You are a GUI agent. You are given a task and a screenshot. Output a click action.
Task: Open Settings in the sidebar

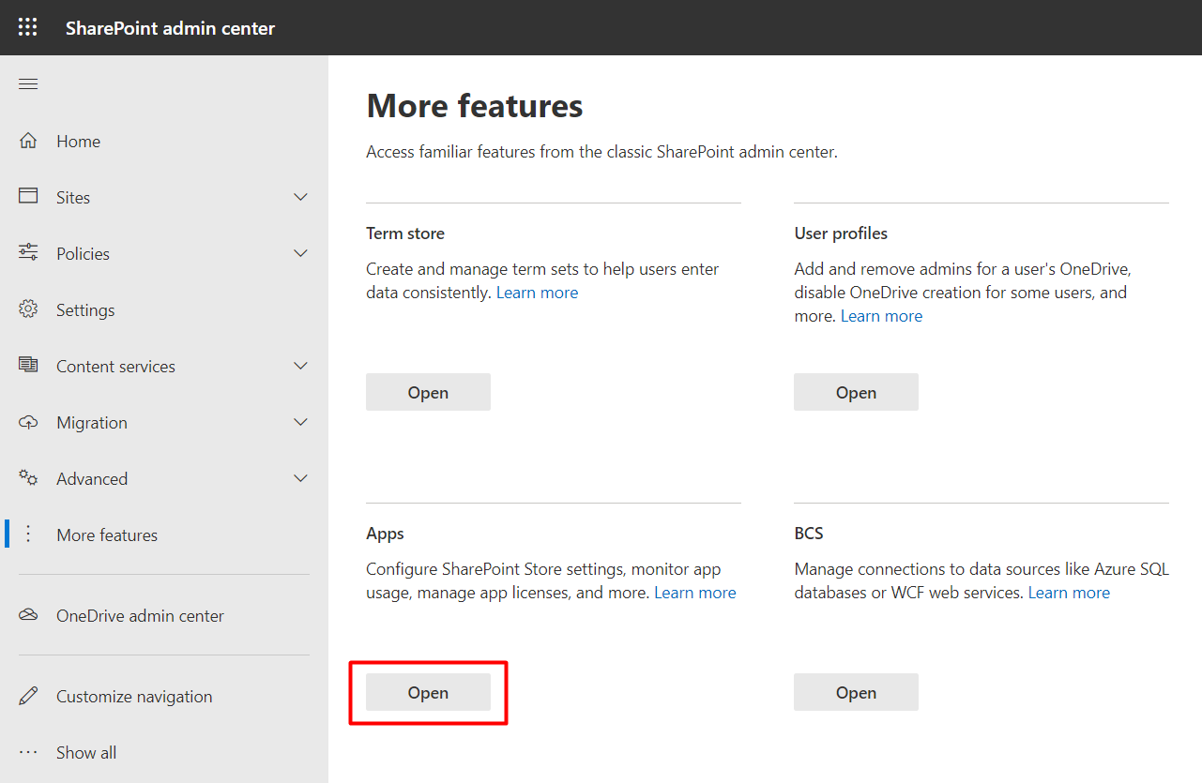click(85, 310)
